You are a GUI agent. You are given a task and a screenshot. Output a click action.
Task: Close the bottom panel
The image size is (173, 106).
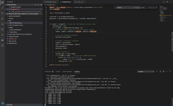click(x=170, y=71)
